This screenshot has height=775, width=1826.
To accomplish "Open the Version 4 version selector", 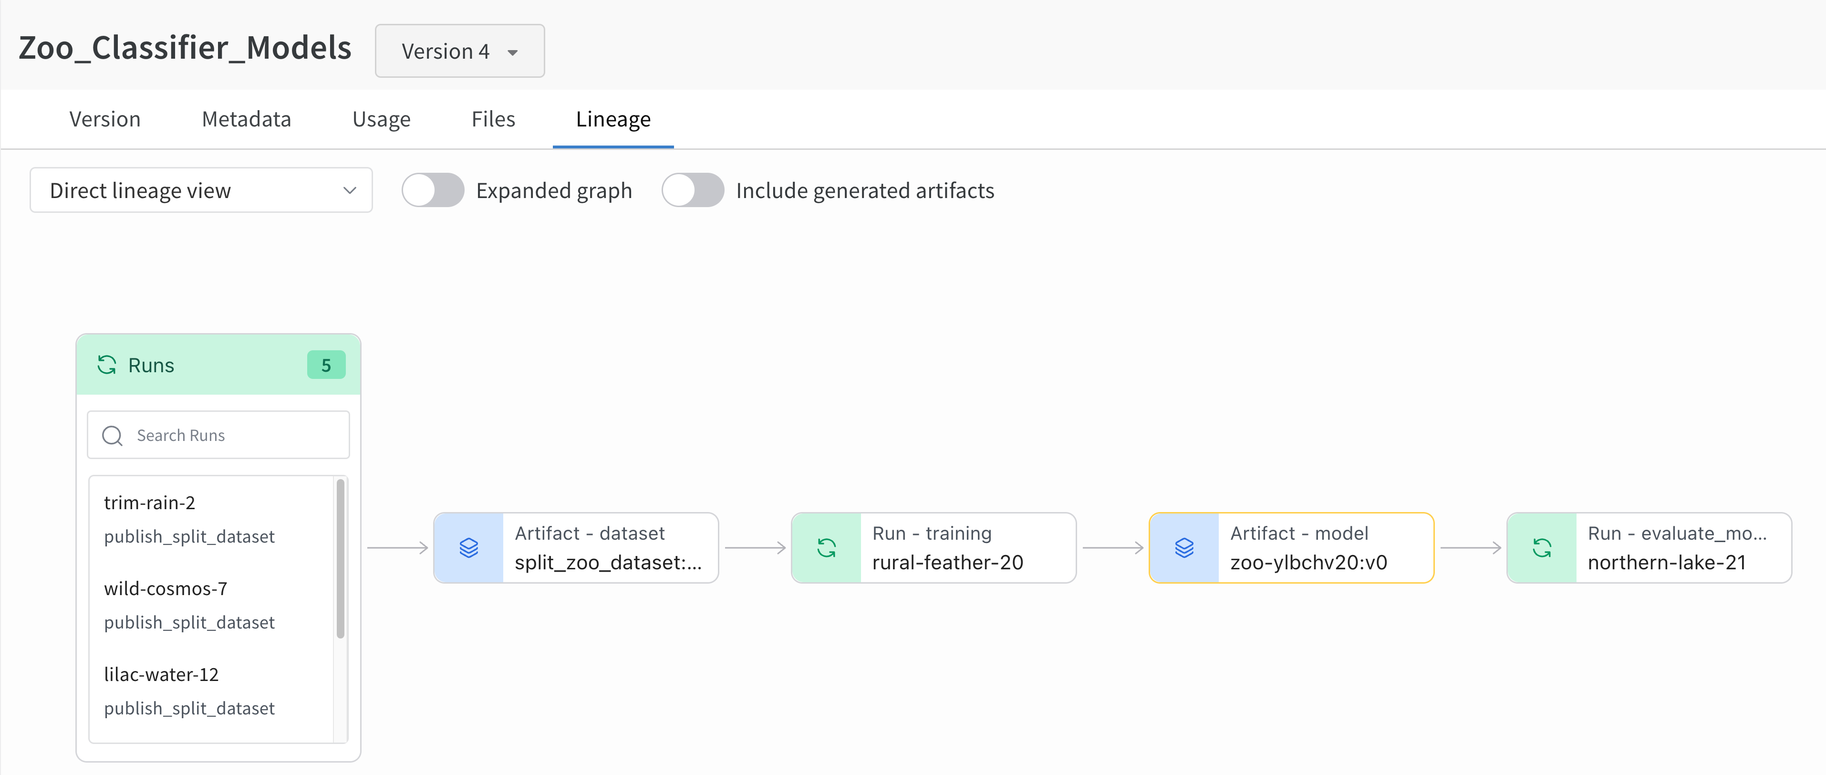I will pyautogui.click(x=459, y=50).
